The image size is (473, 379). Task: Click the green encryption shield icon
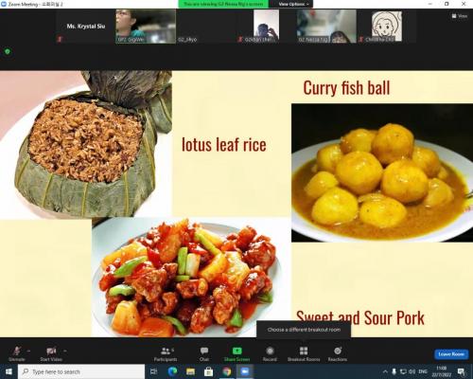pos(8,51)
